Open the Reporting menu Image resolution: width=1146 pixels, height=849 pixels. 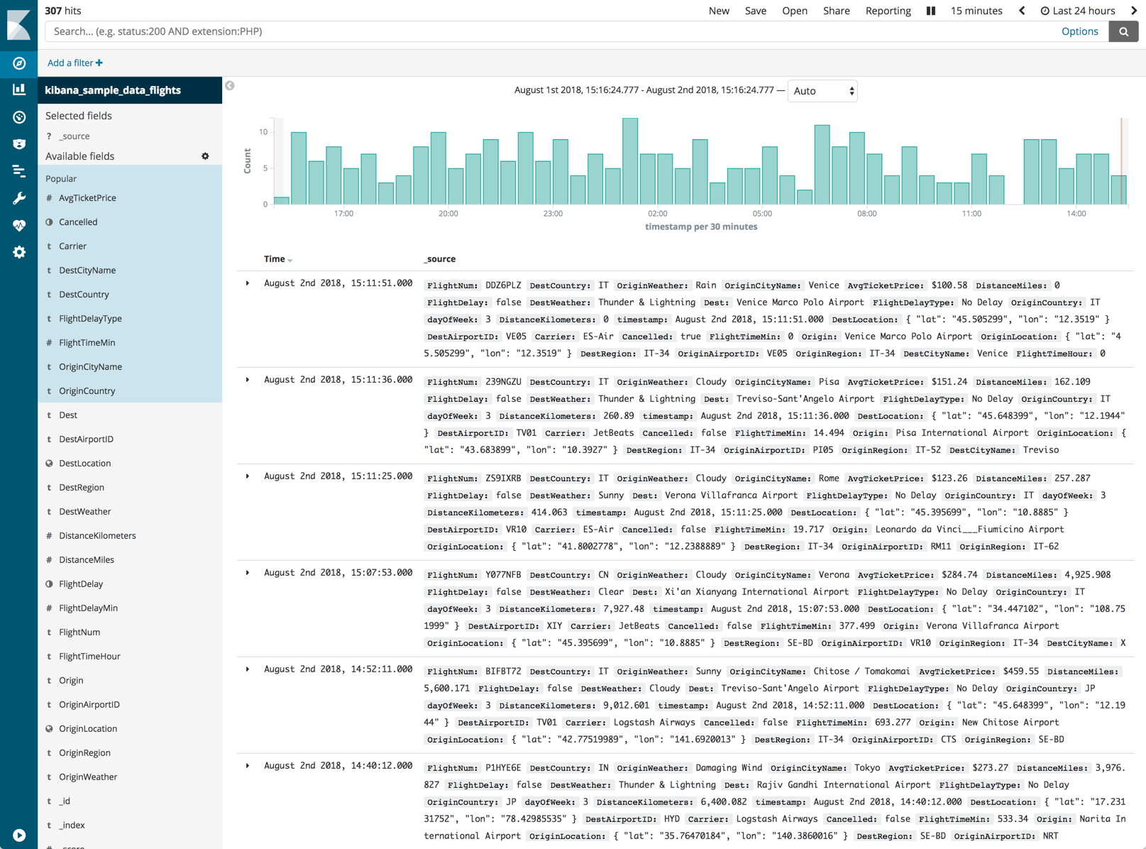tap(888, 11)
